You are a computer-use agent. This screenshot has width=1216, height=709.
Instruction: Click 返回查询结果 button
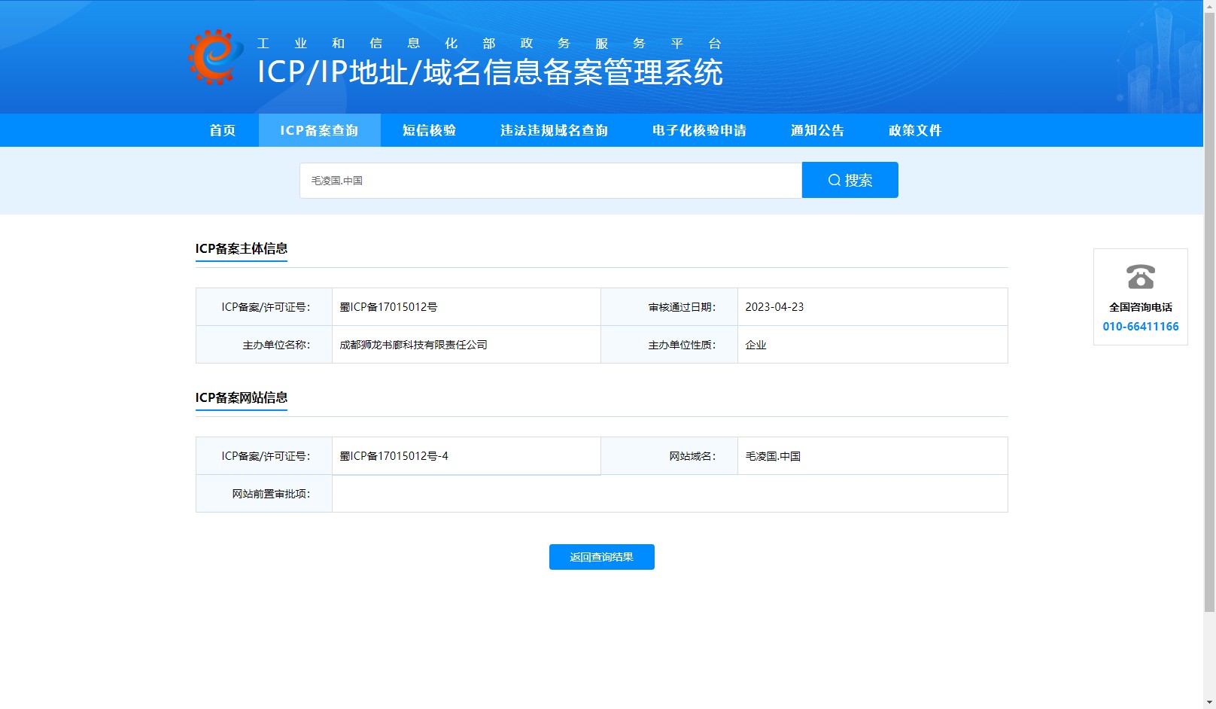coord(602,557)
